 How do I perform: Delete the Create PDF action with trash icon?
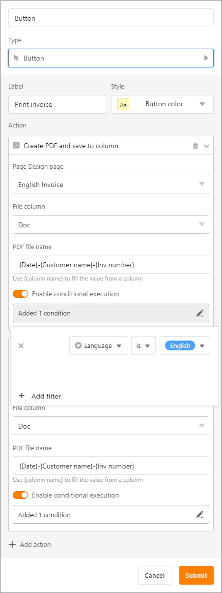pyautogui.click(x=195, y=146)
